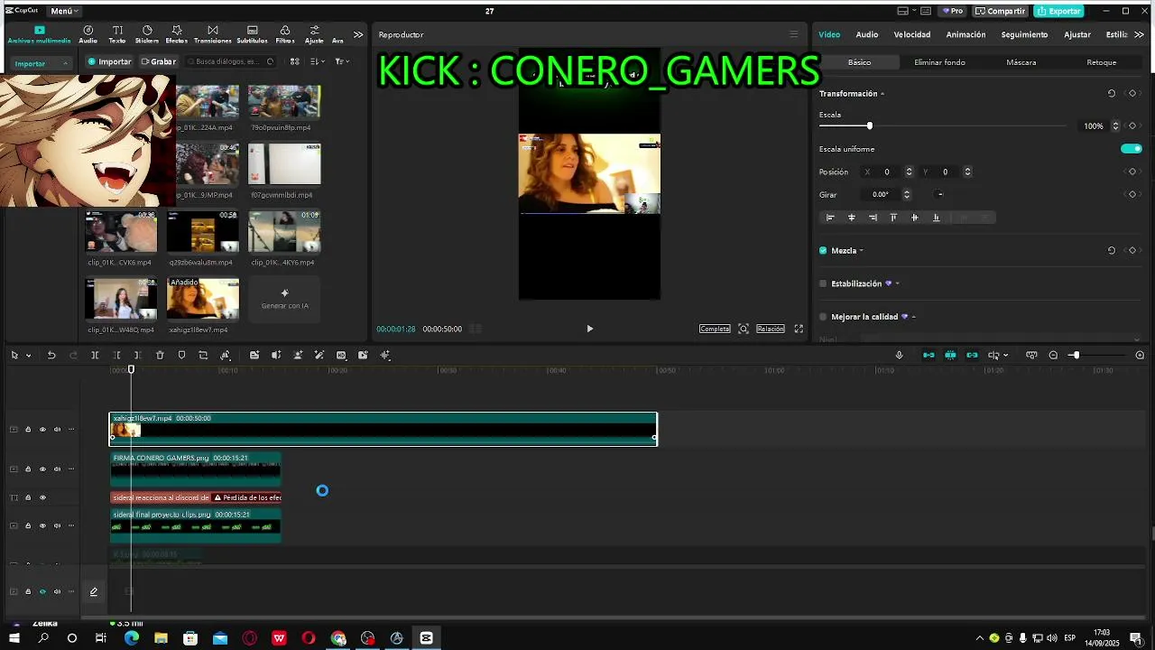Mute the FIRMA CONERO GAMERS.png track audio

click(57, 469)
